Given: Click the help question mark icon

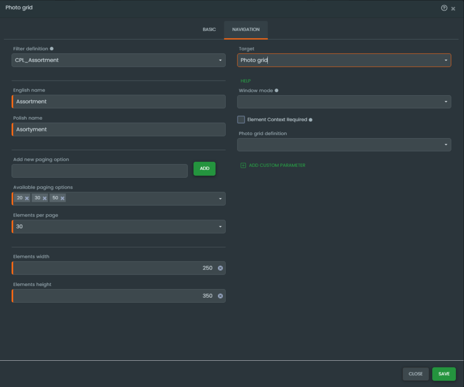Looking at the screenshot, I should pos(444,8).
